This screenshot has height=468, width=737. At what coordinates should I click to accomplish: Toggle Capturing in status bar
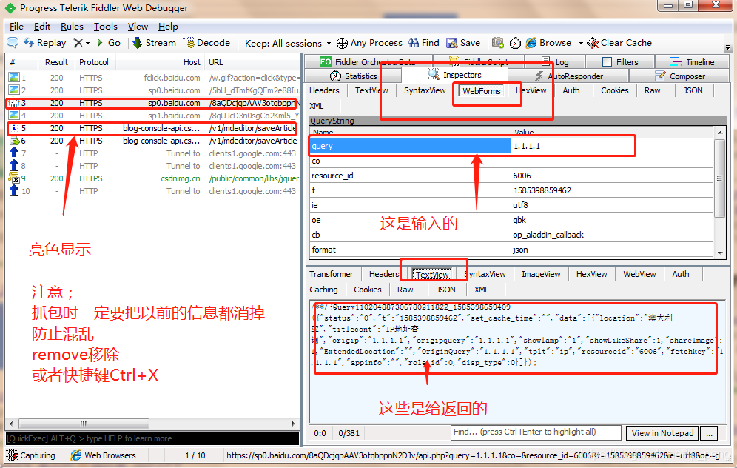pos(31,455)
